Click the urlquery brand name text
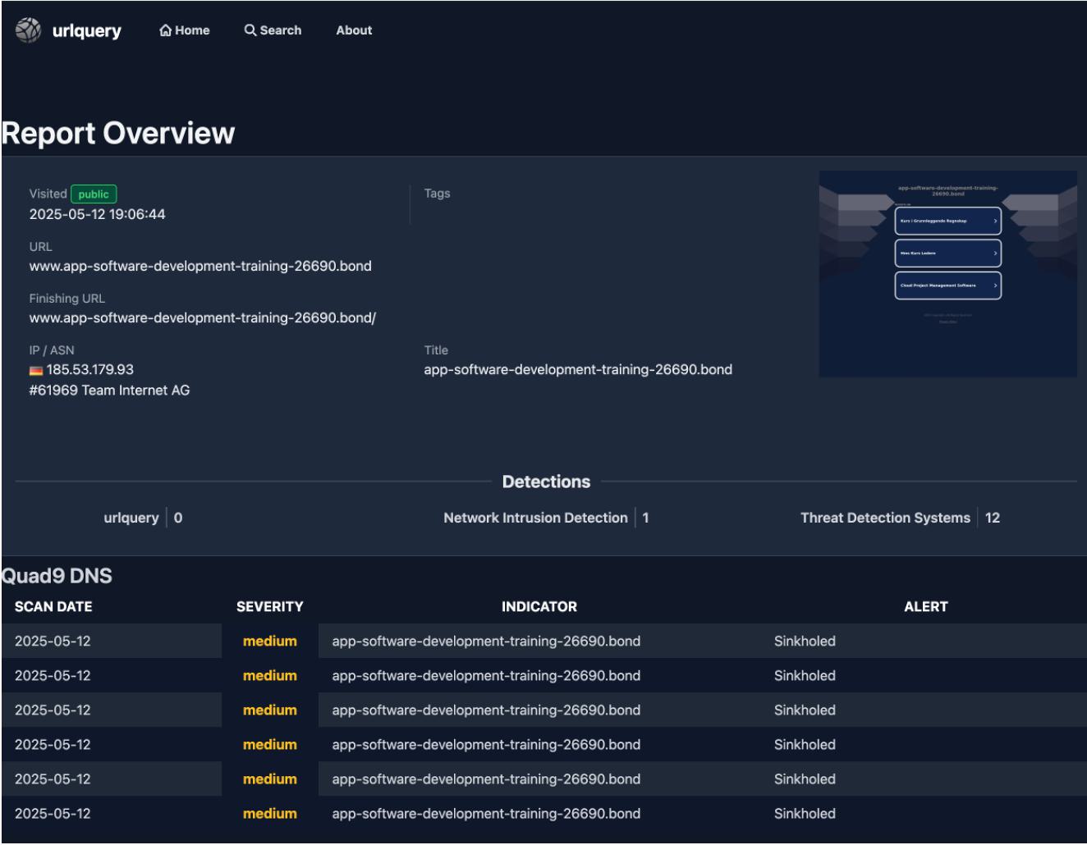1087x845 pixels. coord(86,30)
